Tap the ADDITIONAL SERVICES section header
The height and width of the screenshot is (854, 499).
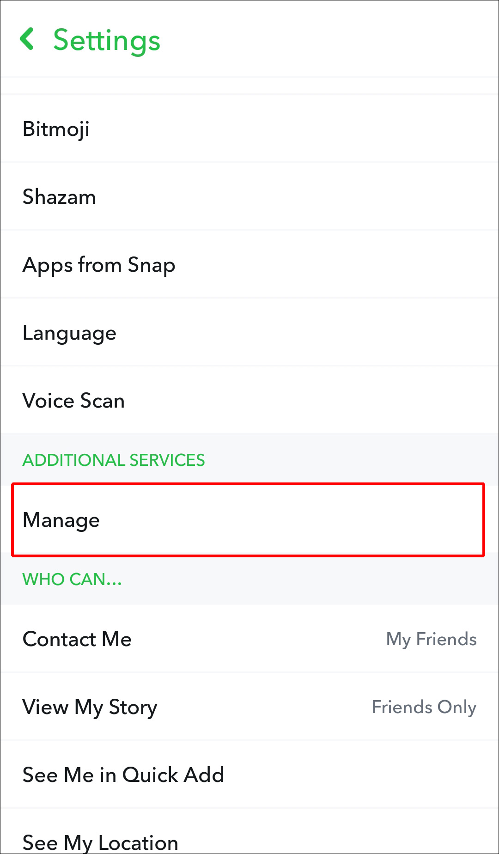pyautogui.click(x=114, y=460)
